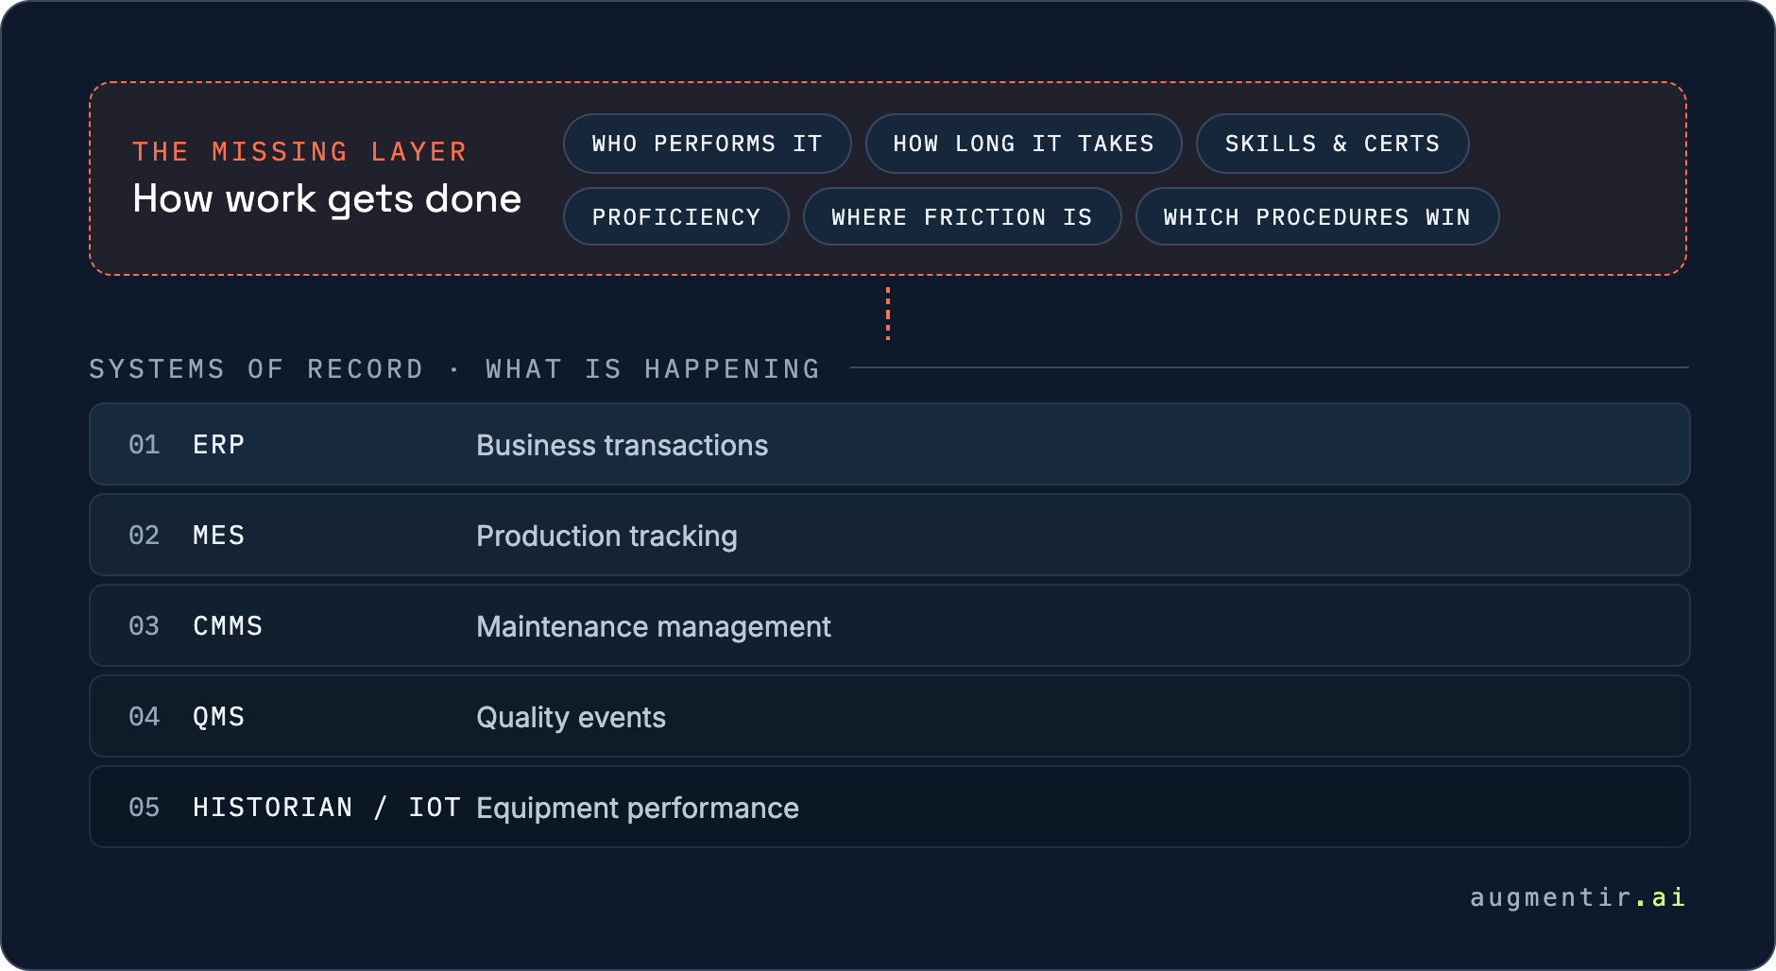Click SYSTEMS OF RECORD section label
Image resolution: width=1776 pixels, height=971 pixels.
[x=256, y=368]
